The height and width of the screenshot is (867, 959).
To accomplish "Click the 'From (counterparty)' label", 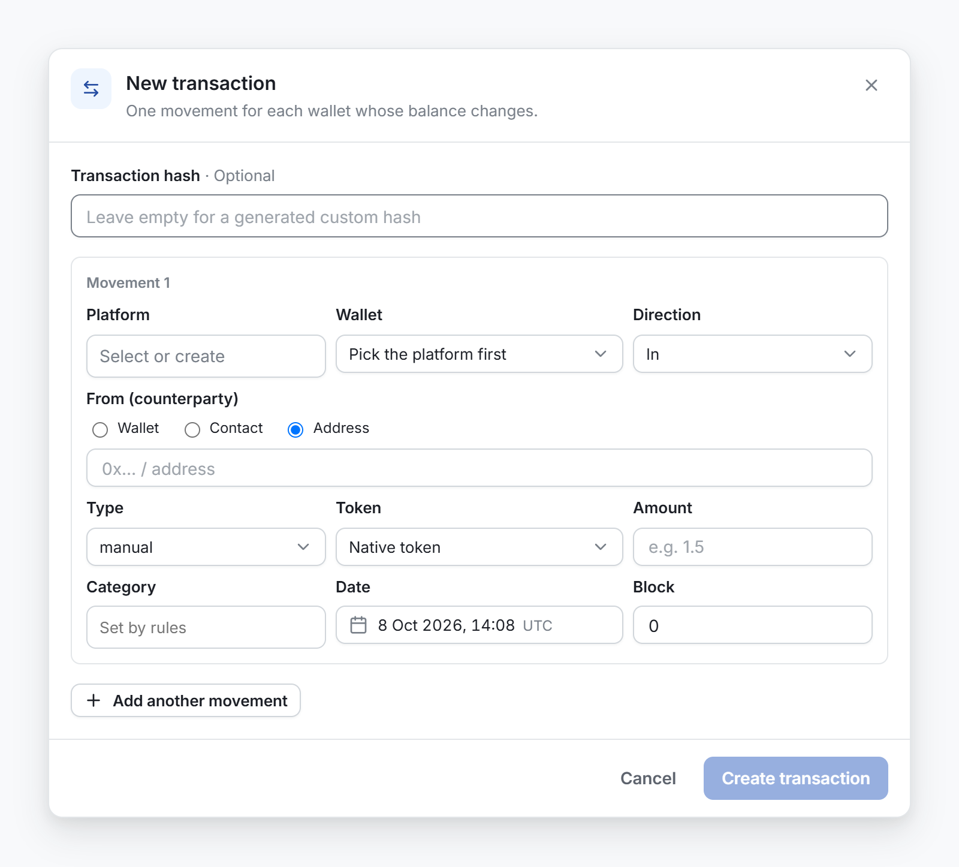I will point(162,399).
